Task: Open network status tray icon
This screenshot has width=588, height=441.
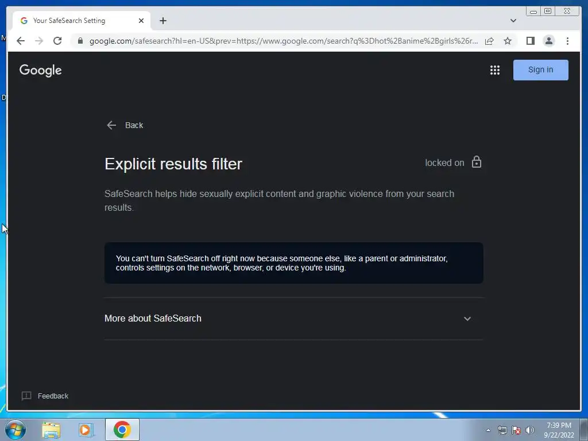Action: pyautogui.click(x=502, y=431)
